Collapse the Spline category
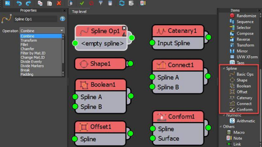Screen dimensions: 262x147 point(224,68)
